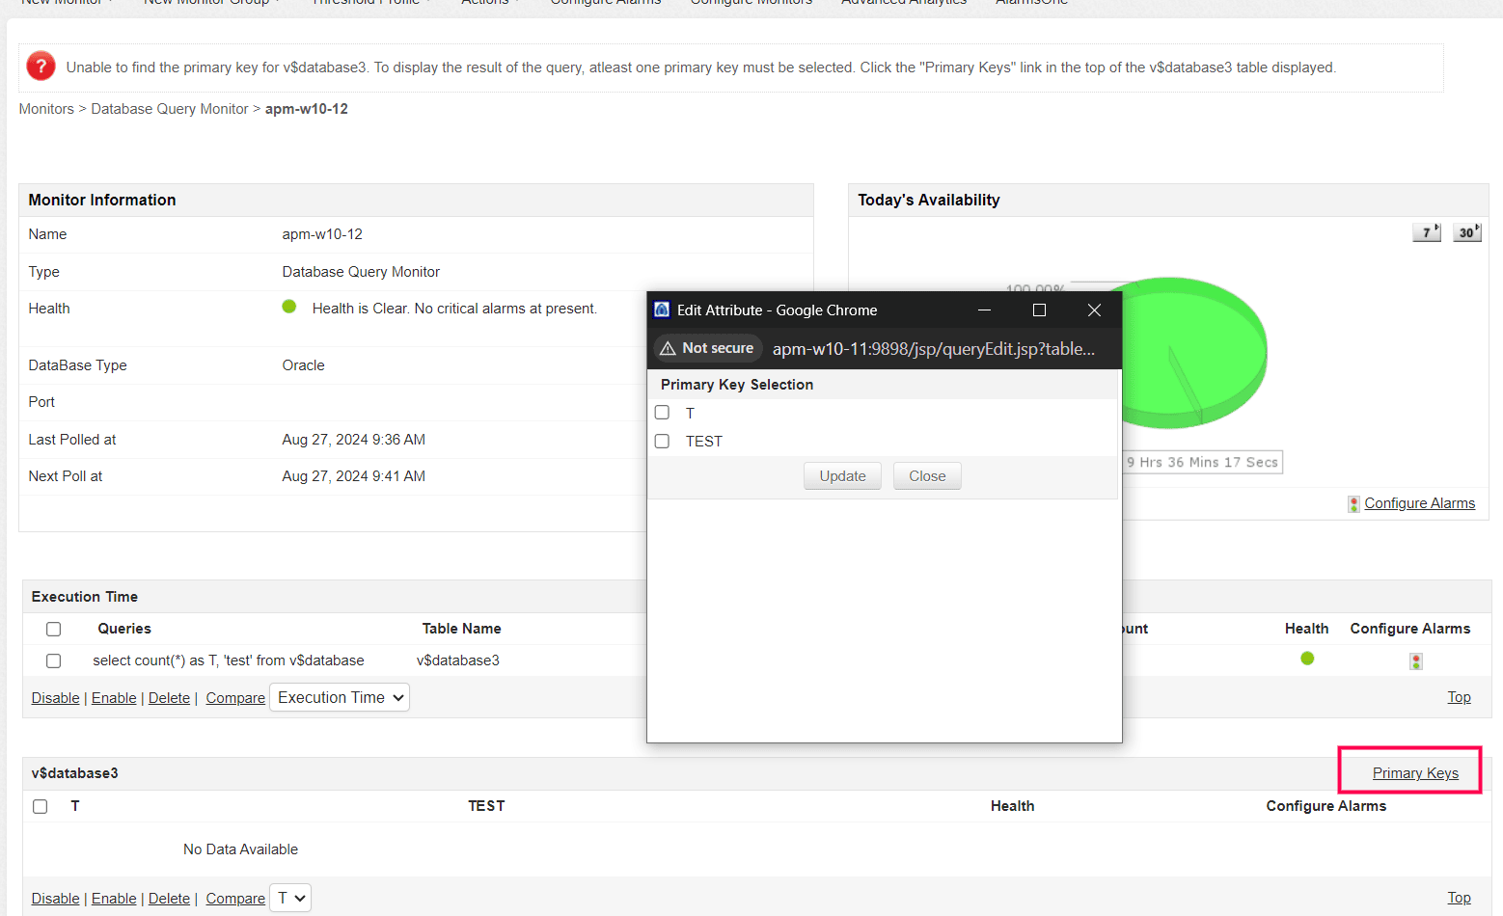The height and width of the screenshot is (916, 1503).
Task: Click the red error question mark icon
Action: tap(41, 67)
